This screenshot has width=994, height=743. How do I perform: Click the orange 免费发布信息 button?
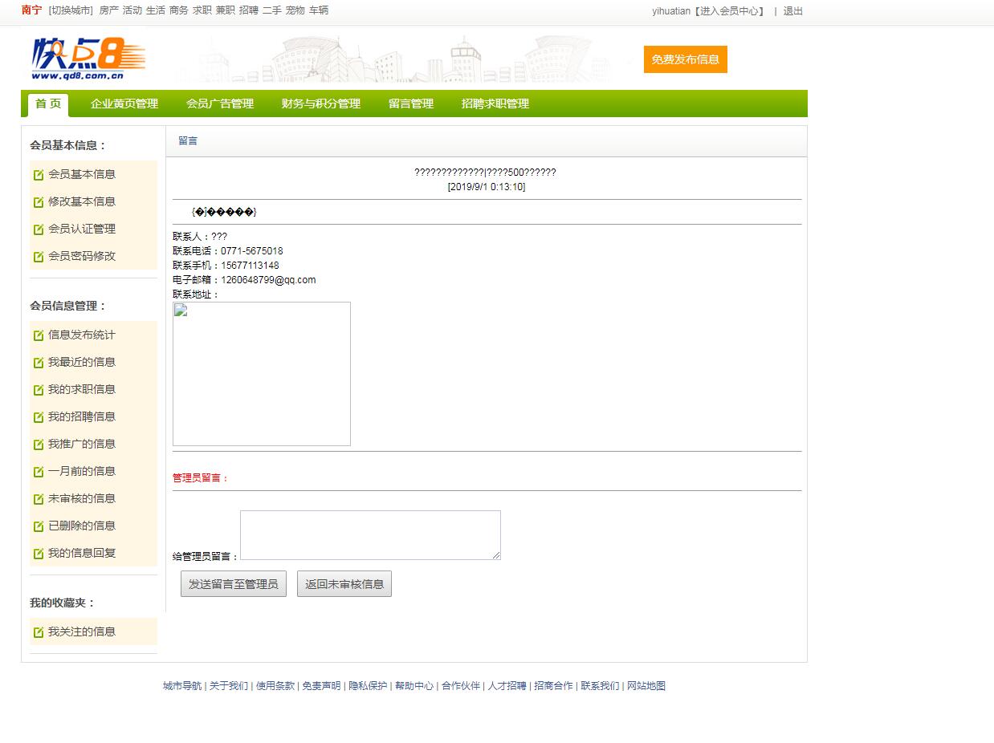(685, 59)
